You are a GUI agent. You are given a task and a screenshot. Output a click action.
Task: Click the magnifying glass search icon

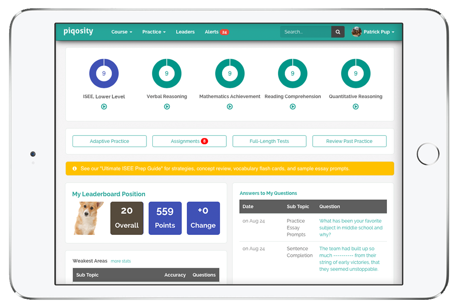coord(338,32)
